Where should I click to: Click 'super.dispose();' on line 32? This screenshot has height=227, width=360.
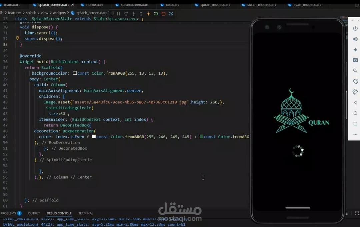(43, 39)
